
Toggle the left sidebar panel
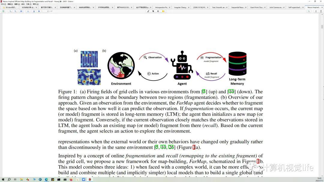3,11
